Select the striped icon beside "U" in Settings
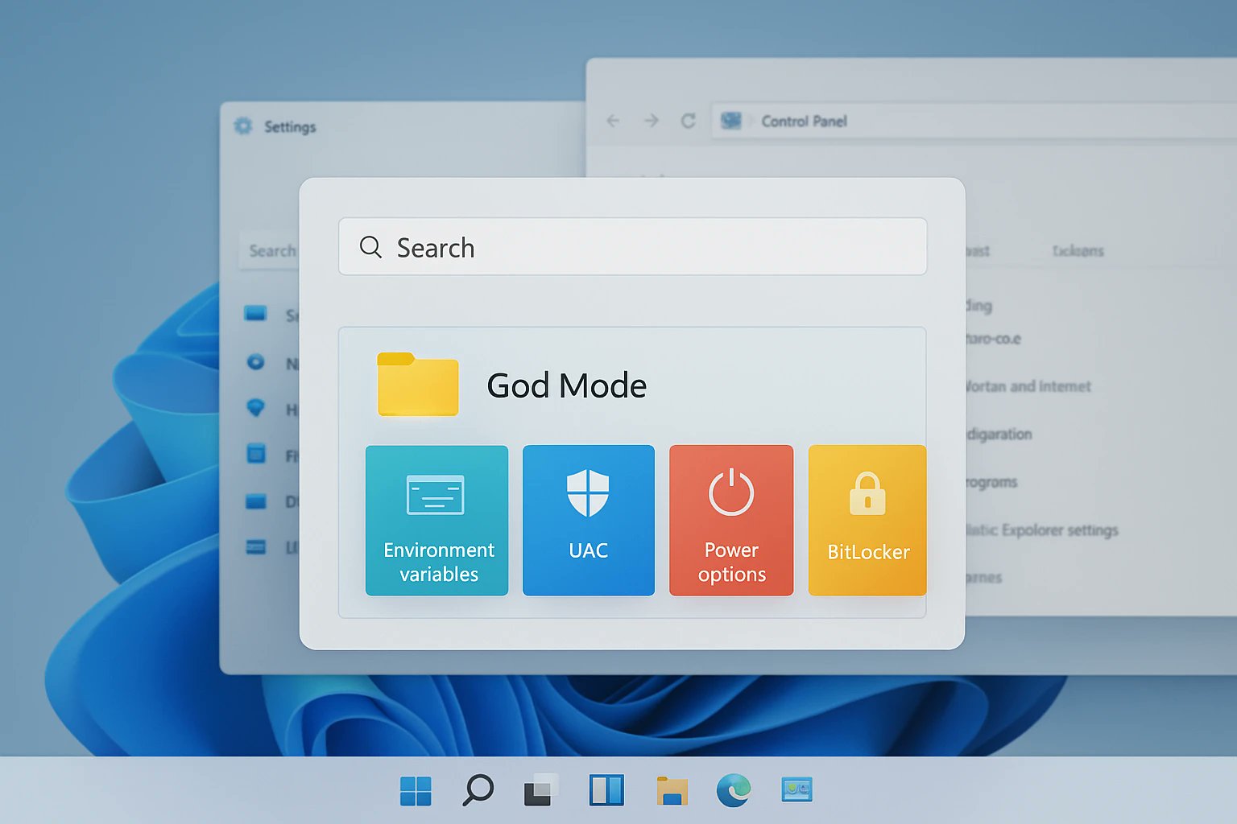Image resolution: width=1237 pixels, height=824 pixels. click(255, 547)
